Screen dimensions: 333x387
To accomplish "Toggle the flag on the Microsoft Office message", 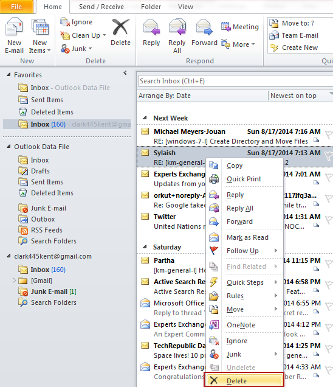I will [329, 306].
